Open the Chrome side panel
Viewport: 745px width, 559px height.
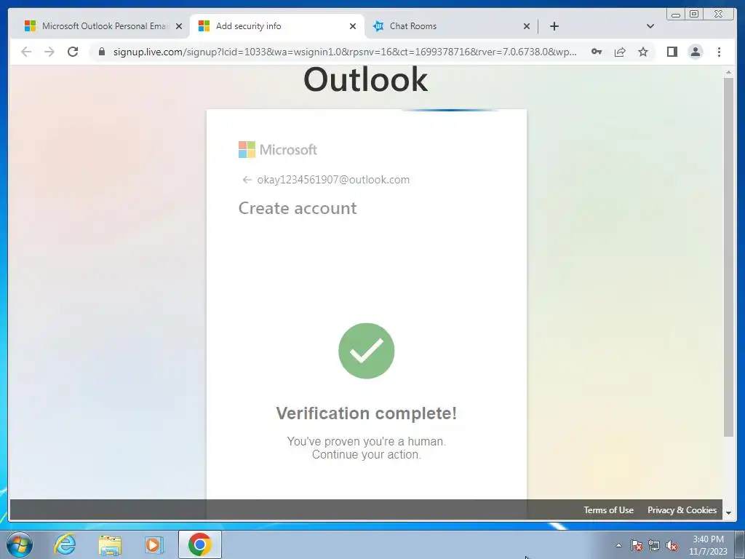click(x=672, y=52)
